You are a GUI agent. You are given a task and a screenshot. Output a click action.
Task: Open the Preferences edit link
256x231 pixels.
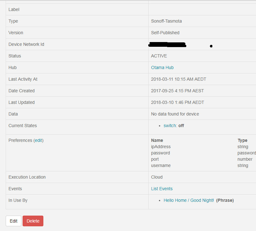[x=38, y=140]
